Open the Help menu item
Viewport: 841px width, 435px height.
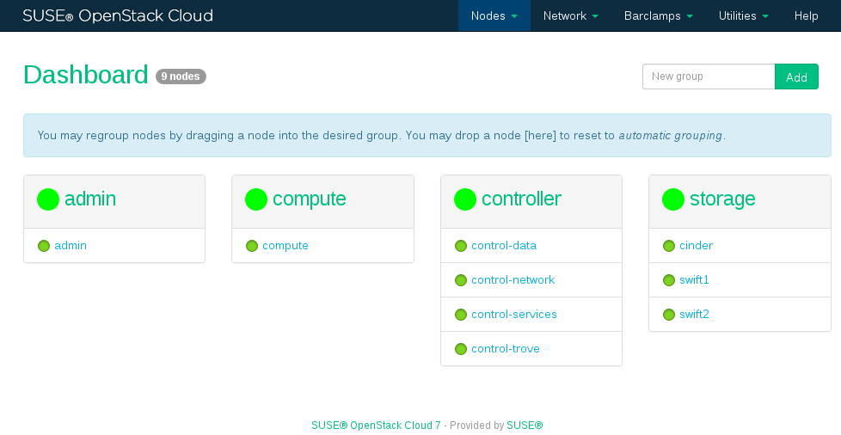coord(806,15)
